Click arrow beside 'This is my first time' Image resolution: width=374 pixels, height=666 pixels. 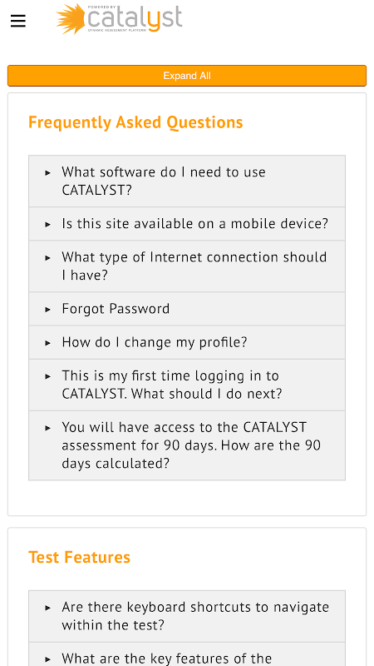pyautogui.click(x=48, y=376)
